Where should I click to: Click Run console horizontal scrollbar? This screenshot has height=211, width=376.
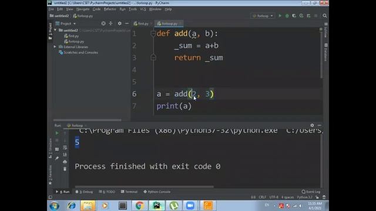144,187
